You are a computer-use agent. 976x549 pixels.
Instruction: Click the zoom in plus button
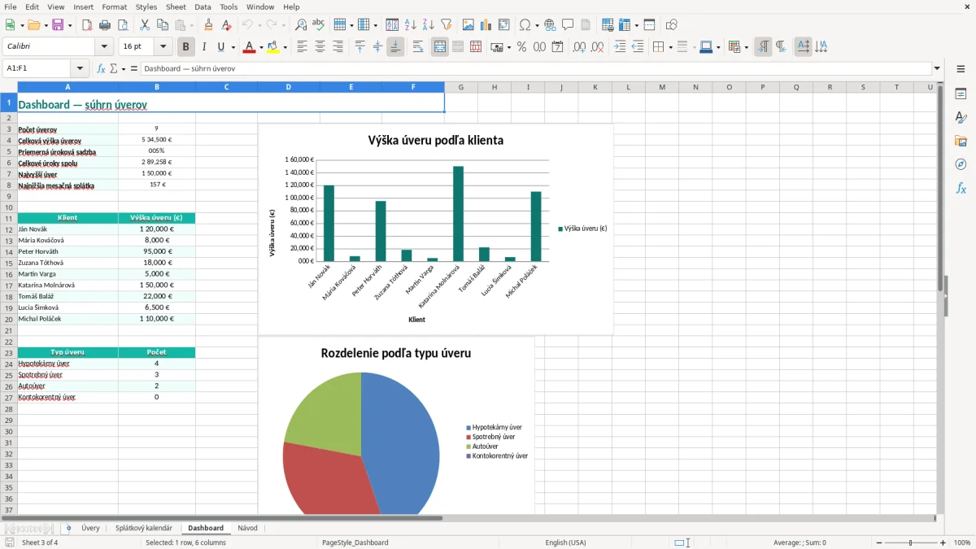pyautogui.click(x=943, y=542)
